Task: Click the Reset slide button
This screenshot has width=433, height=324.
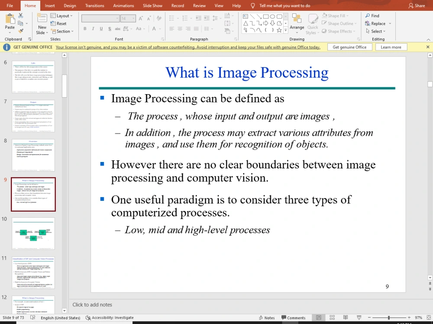Action: point(58,24)
